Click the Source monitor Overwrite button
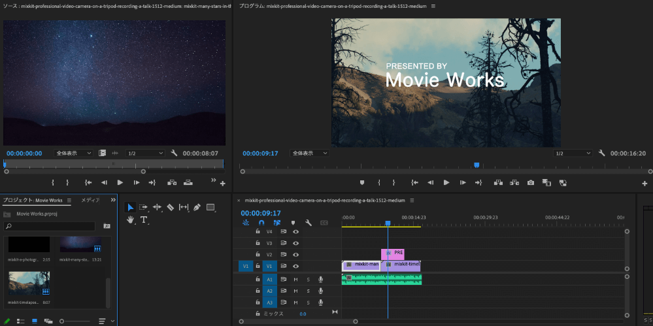Viewport: 653px width, 326px height. pyautogui.click(x=189, y=182)
